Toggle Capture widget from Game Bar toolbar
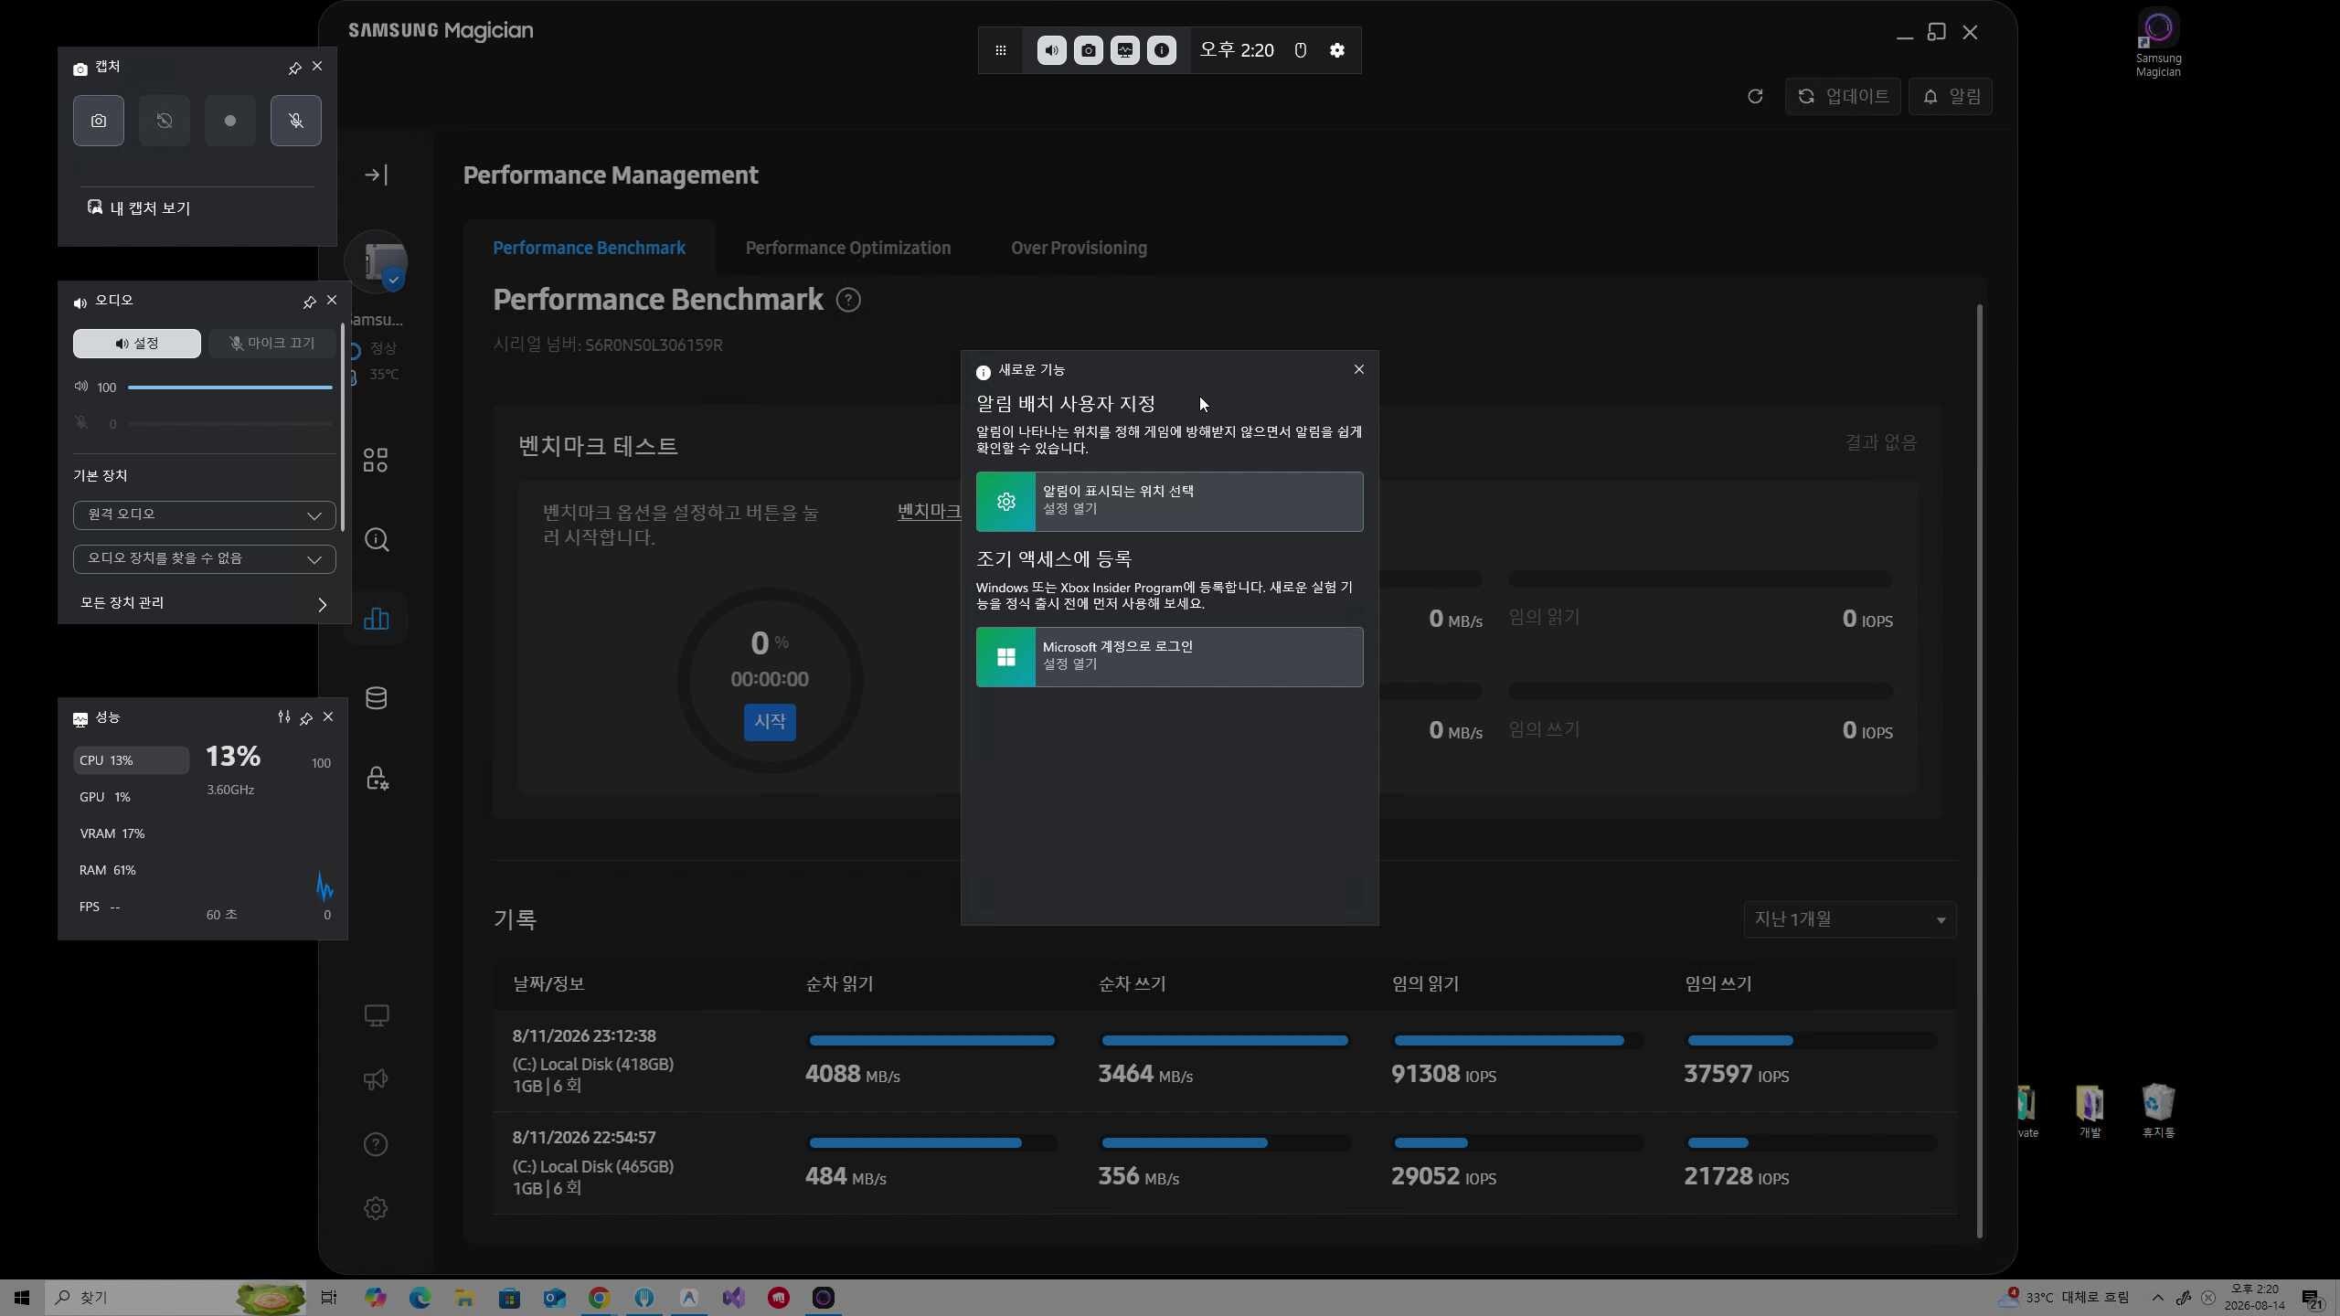This screenshot has height=1316, width=2340. coord(1089,50)
